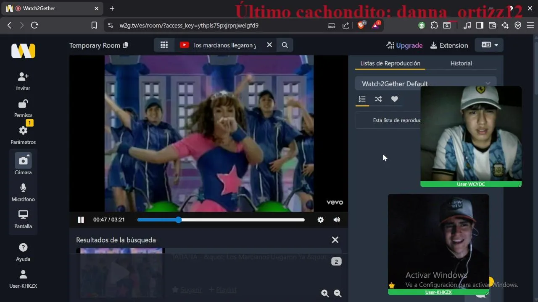
Task: Open the green robot extension
Action: click(422, 25)
